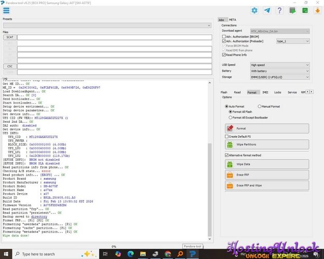Open the Locks tab

pos(277,92)
